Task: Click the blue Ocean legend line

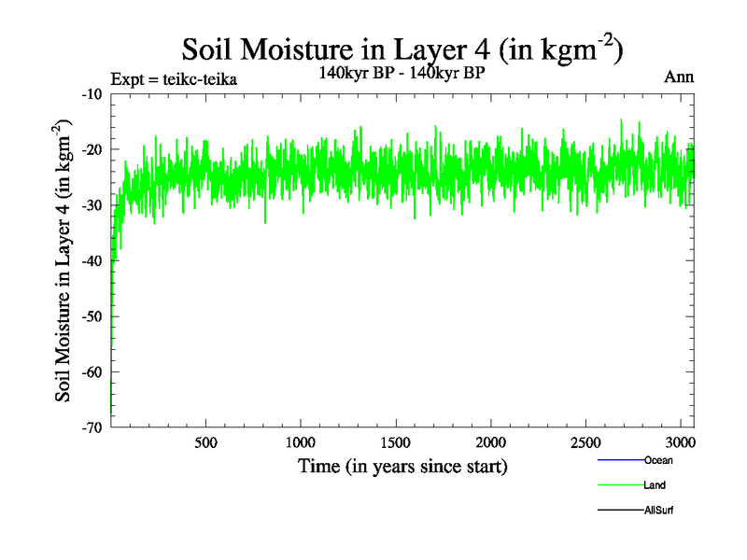Action: pyautogui.click(x=620, y=460)
